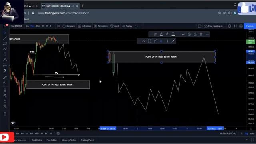Viewport: 256px width, 144px height.
Task: Open chart settings gear icon
Action: click(229, 26)
